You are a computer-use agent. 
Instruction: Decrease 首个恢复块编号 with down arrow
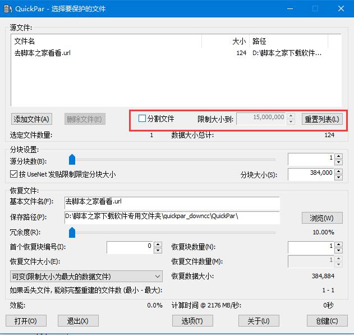(158, 250)
